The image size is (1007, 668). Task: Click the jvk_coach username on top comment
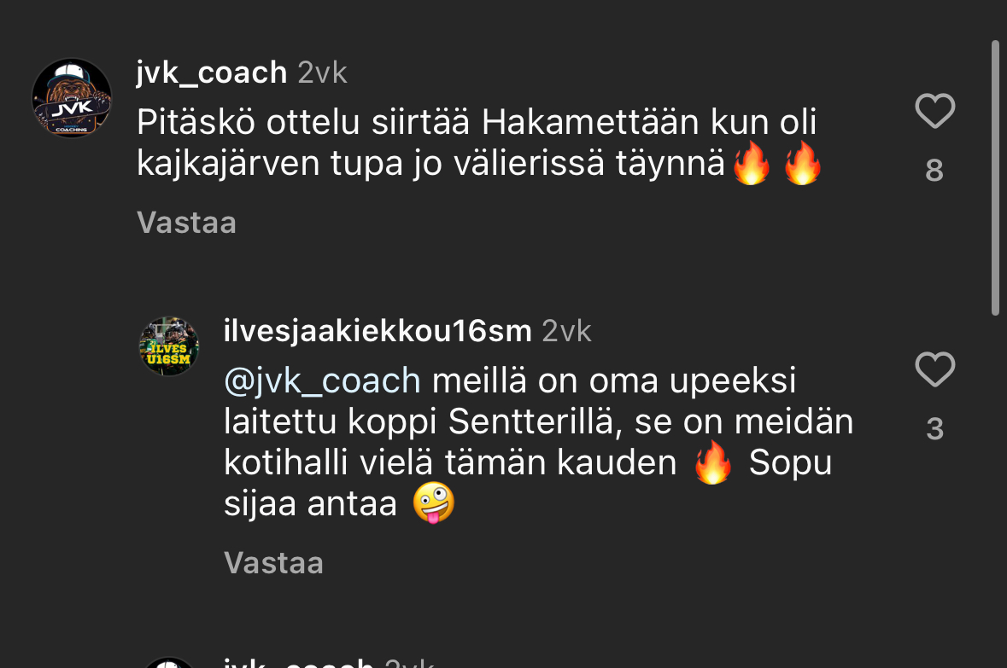211,73
